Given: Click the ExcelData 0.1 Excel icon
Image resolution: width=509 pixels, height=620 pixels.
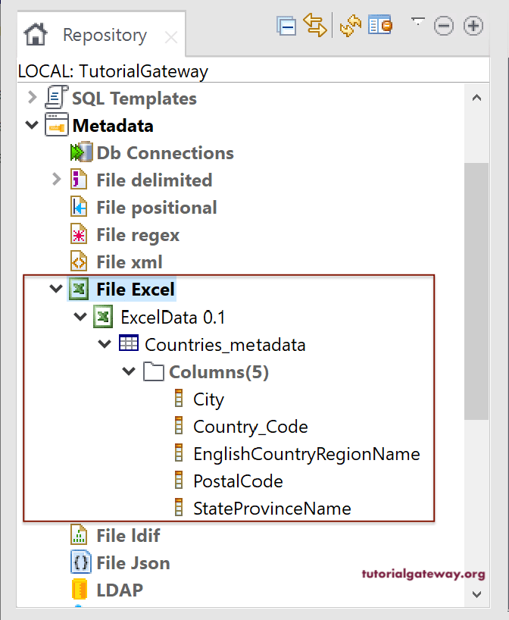Looking at the screenshot, I should [x=103, y=316].
